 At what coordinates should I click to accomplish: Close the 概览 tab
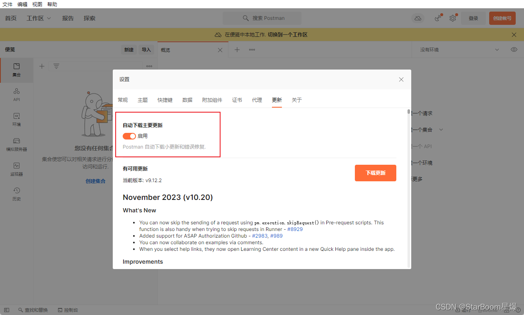[220, 50]
